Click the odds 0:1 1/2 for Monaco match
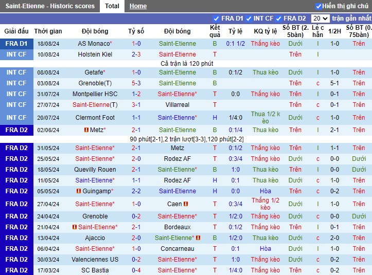Viewport: 372px width, 275px height. tap(235, 44)
